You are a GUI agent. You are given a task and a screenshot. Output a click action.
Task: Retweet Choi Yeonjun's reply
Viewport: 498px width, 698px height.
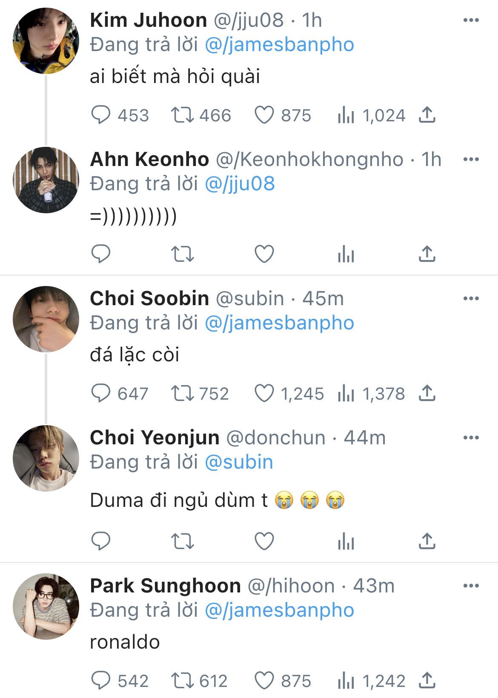(x=182, y=541)
